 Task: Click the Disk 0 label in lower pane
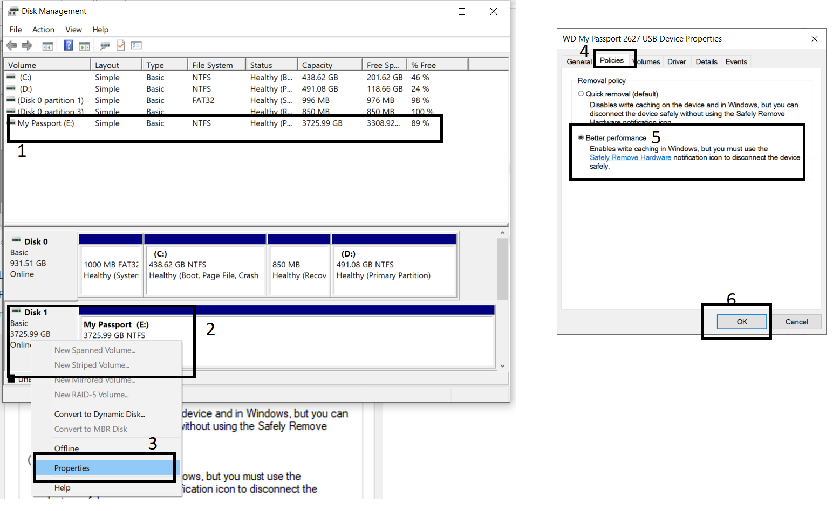pyautogui.click(x=36, y=241)
